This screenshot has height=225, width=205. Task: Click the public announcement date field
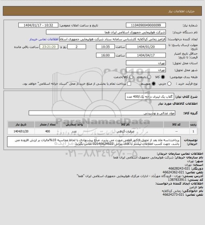point(38,25)
